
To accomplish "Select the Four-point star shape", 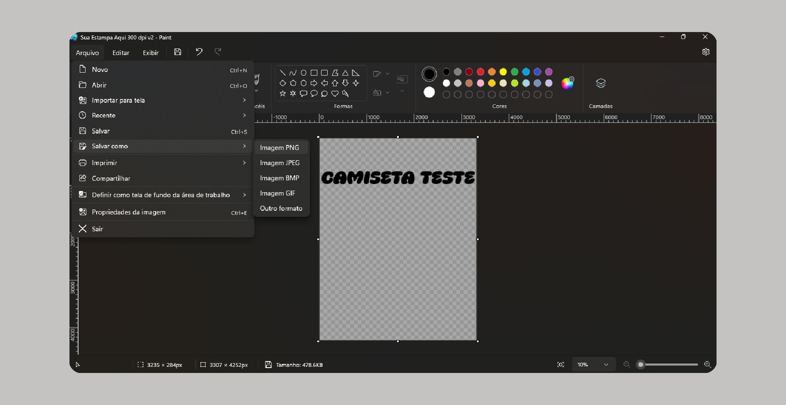I will [x=356, y=83].
